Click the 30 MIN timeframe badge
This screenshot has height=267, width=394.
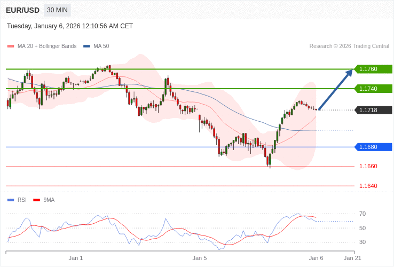(57, 10)
